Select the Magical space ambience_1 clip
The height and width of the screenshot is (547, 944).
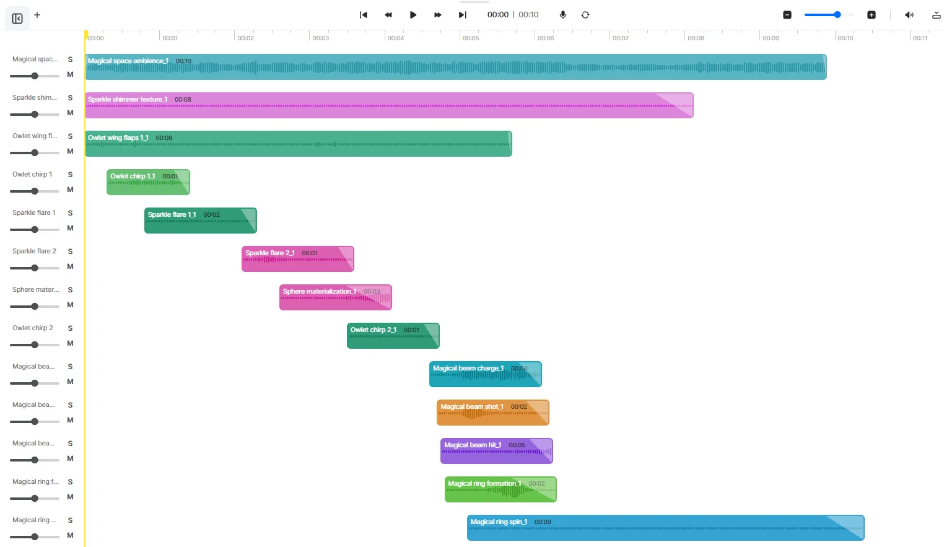[x=456, y=67]
